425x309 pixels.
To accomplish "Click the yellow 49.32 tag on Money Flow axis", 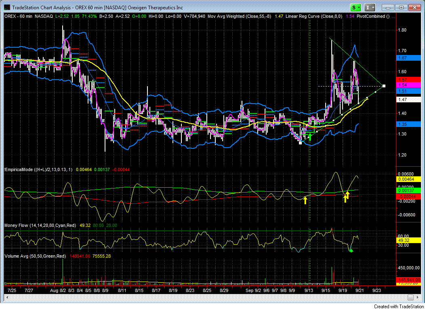I will (x=408, y=240).
